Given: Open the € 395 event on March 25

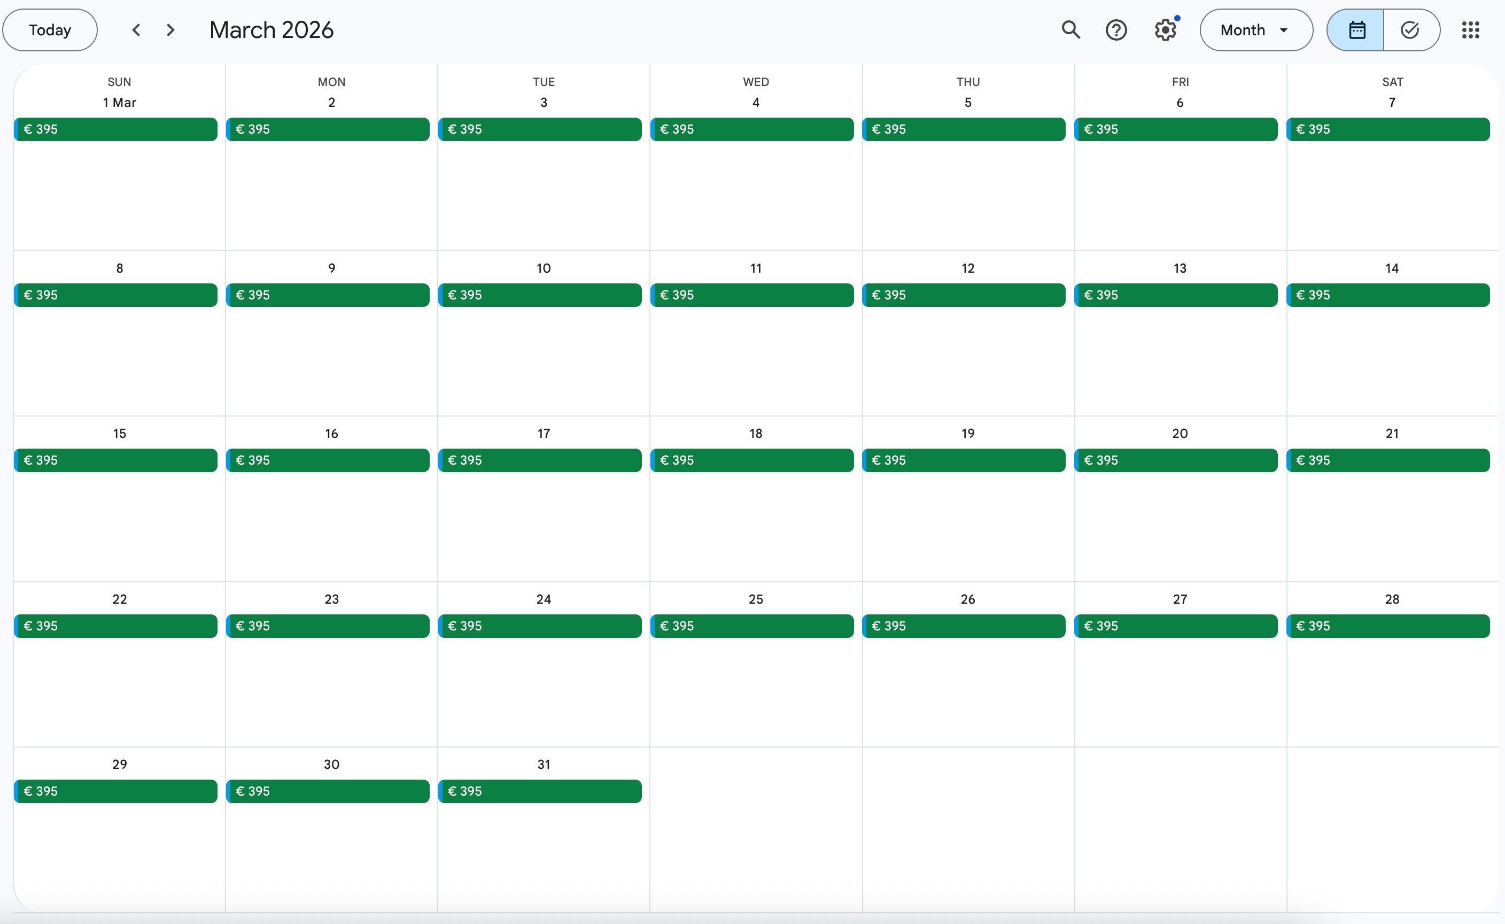Looking at the screenshot, I should [x=752, y=626].
